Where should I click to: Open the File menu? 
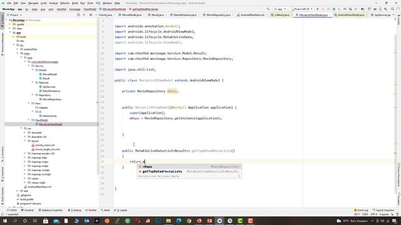tap(9, 3)
